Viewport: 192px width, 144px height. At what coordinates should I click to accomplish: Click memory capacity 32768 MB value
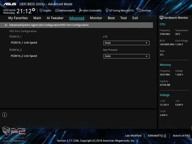coord(165,85)
